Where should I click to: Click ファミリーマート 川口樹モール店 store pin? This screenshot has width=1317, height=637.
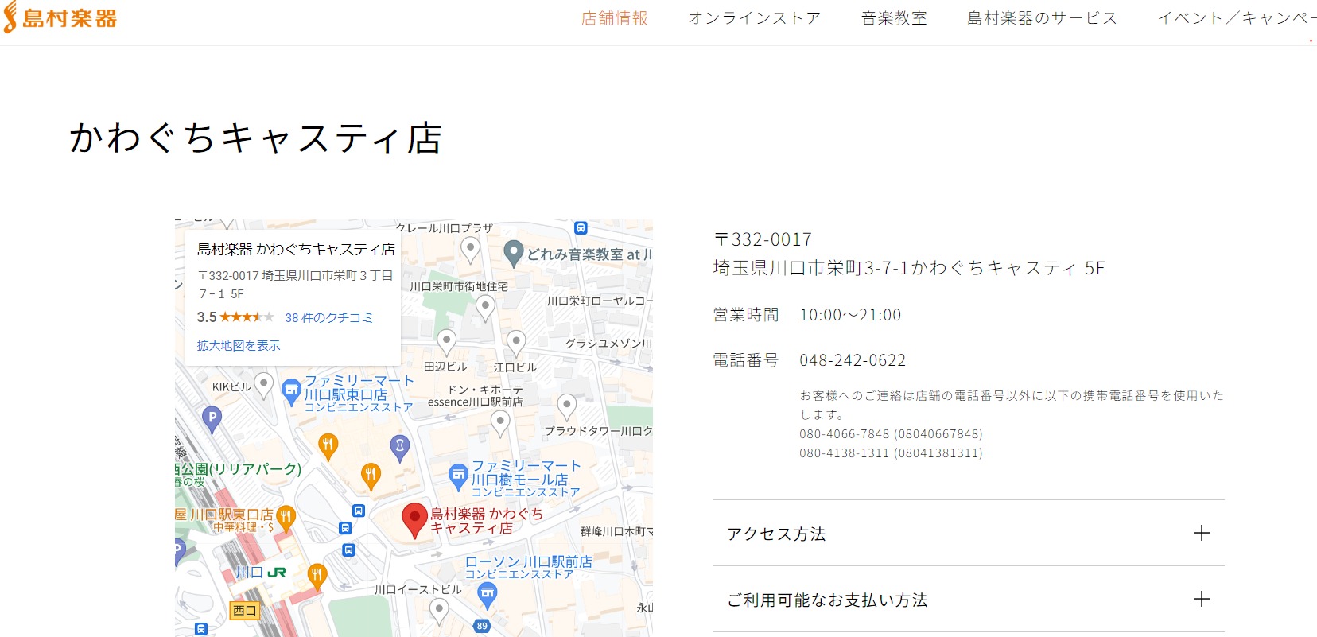(458, 476)
